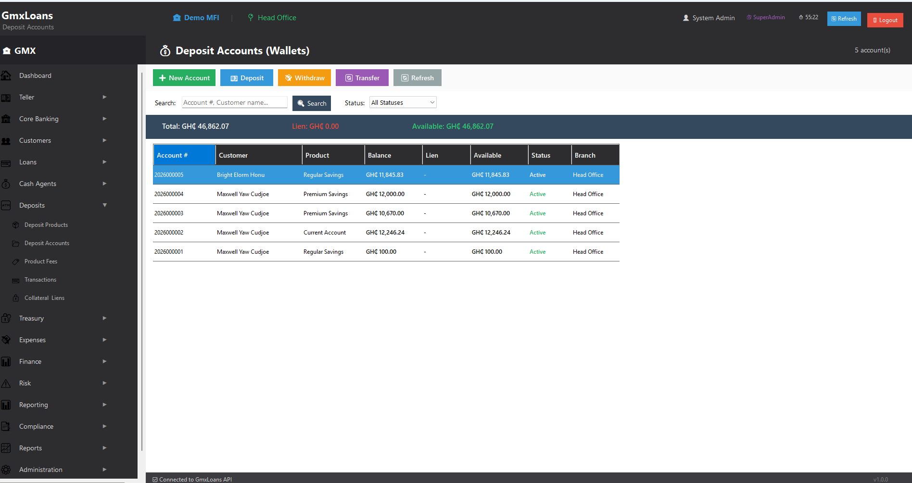Collapse the Deposits menu arrow

point(105,205)
